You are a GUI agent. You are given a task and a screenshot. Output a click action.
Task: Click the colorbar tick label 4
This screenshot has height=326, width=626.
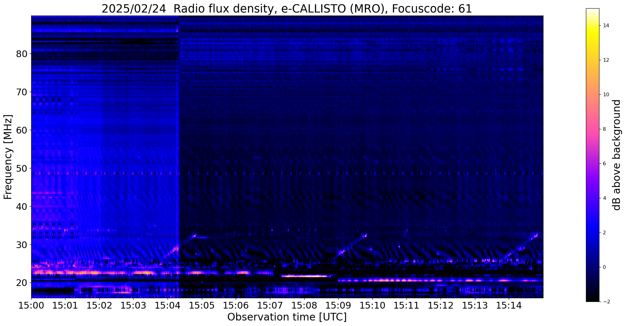tap(604, 198)
